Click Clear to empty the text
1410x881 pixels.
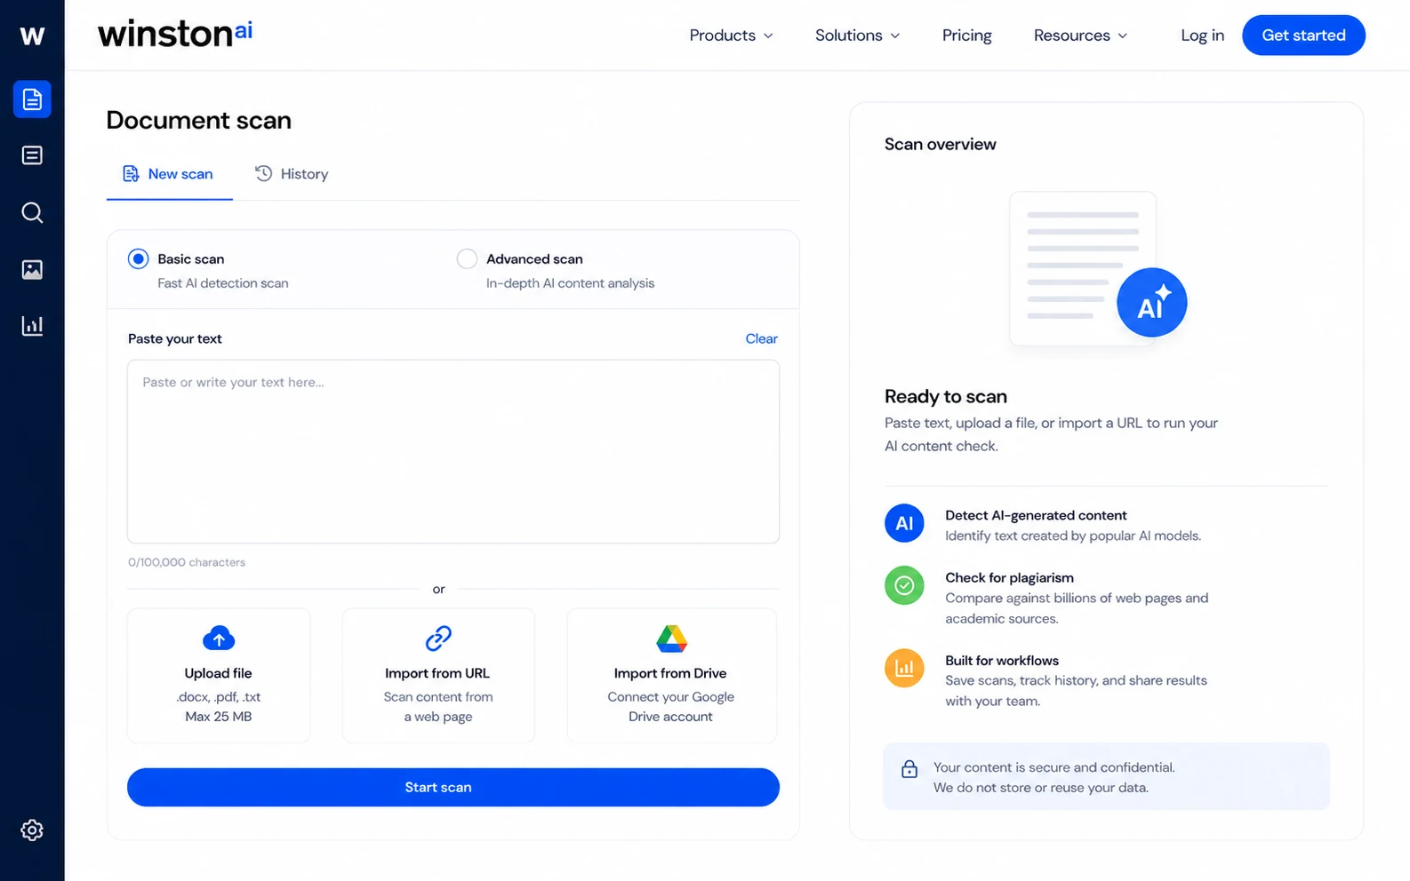click(x=761, y=338)
